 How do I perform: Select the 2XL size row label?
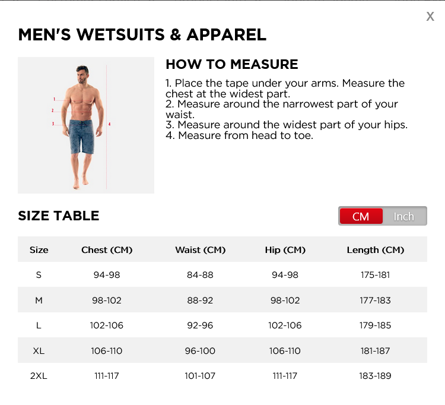click(39, 376)
